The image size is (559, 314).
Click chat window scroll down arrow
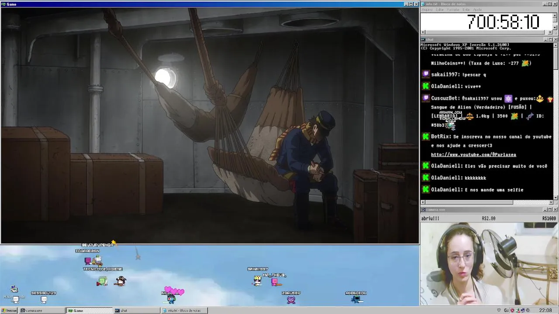pyautogui.click(x=556, y=197)
